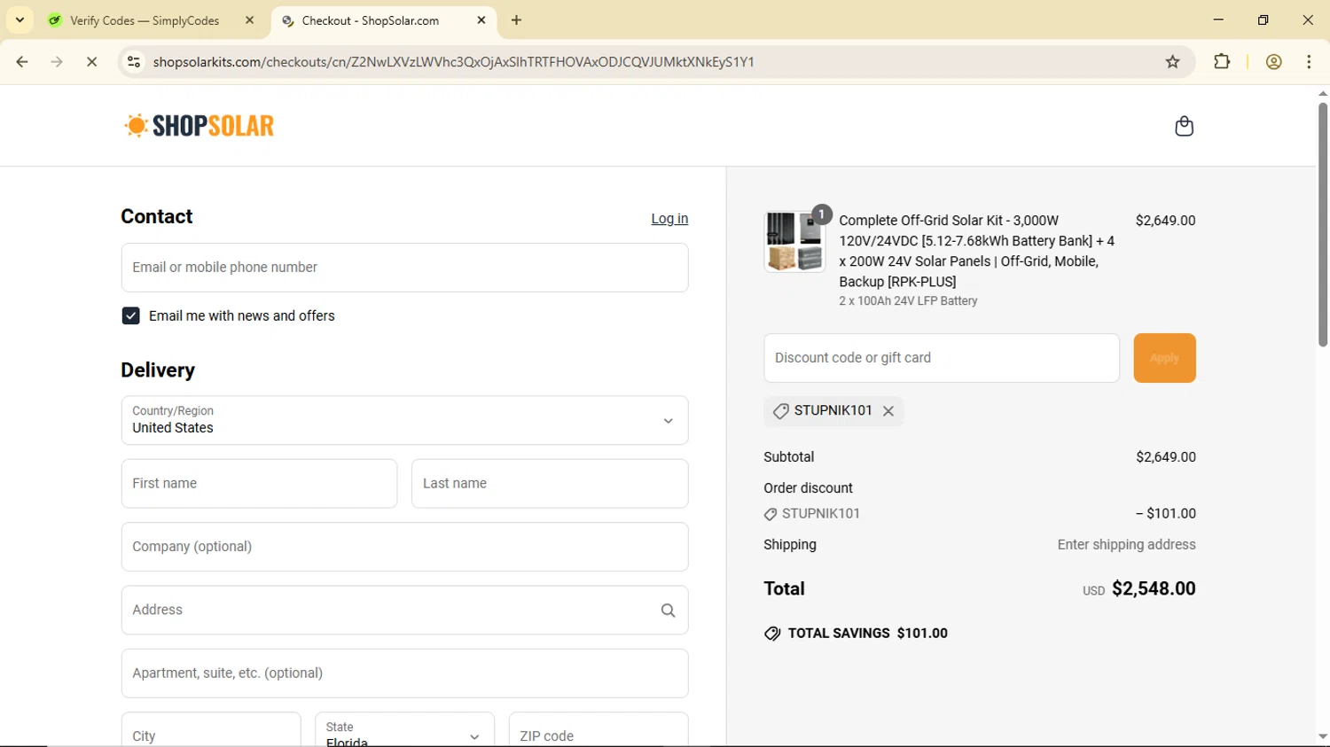Click the TOTAL SAVINGS $101.00 text
Image resolution: width=1330 pixels, height=747 pixels.
coord(867,634)
